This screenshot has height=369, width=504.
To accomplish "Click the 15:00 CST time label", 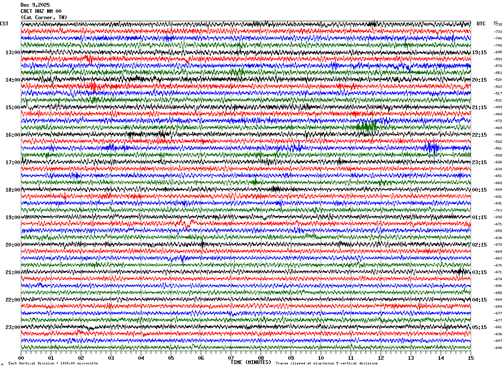I will point(13,107).
